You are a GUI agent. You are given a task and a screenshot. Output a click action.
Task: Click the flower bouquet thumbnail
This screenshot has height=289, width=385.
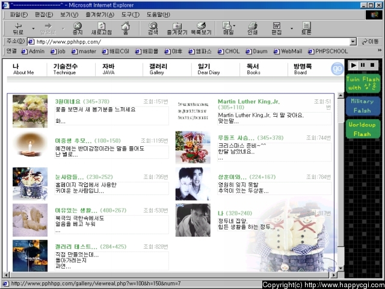tap(30, 111)
